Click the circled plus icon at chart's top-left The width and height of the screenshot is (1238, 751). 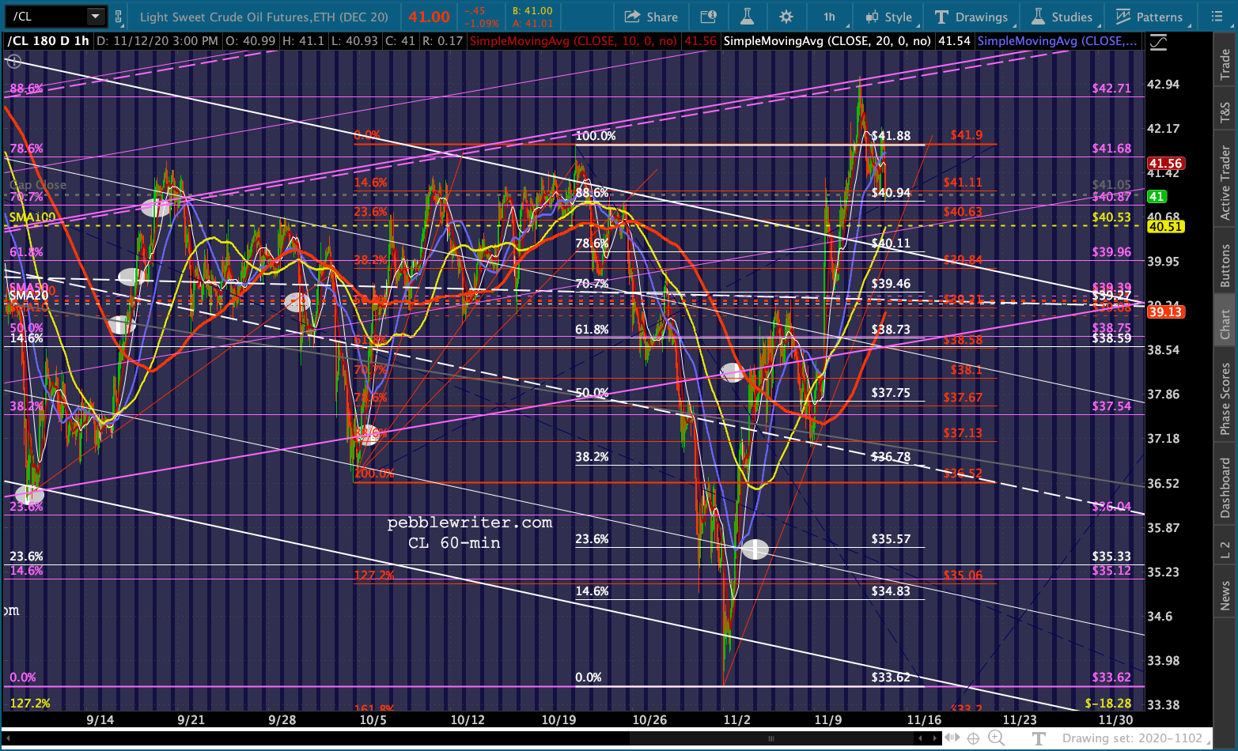(x=14, y=60)
